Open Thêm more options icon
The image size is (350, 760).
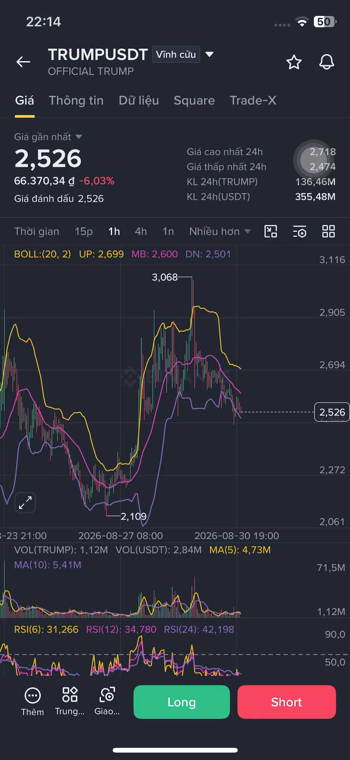[x=32, y=695]
